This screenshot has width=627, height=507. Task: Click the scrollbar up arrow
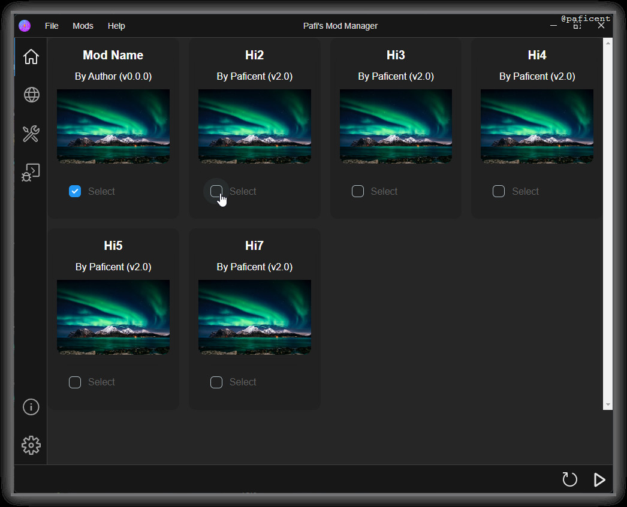point(608,43)
